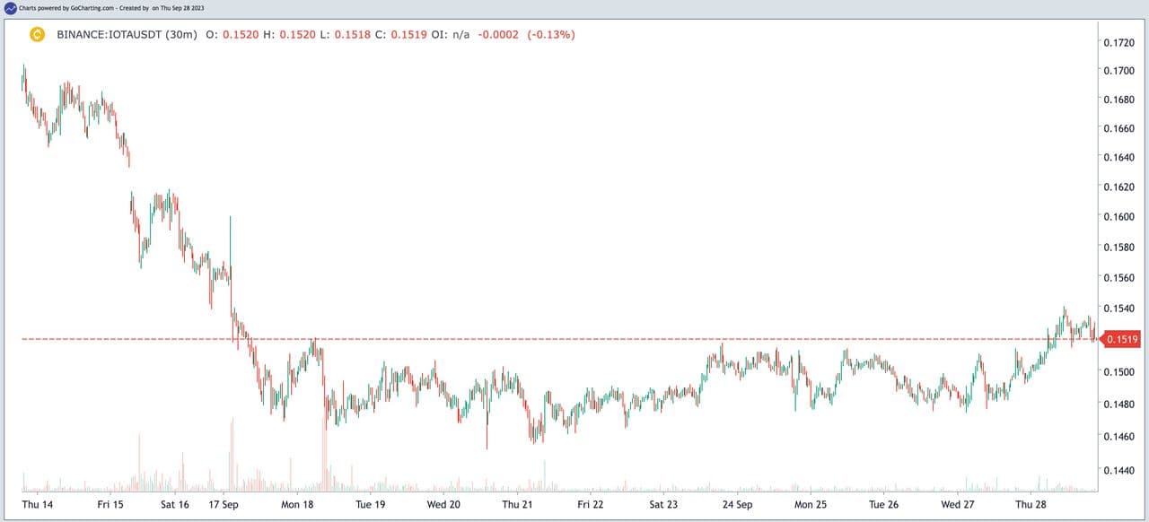Click the yellow Binance coin icon
Viewport: 1149px width, 522px height.
[x=38, y=35]
